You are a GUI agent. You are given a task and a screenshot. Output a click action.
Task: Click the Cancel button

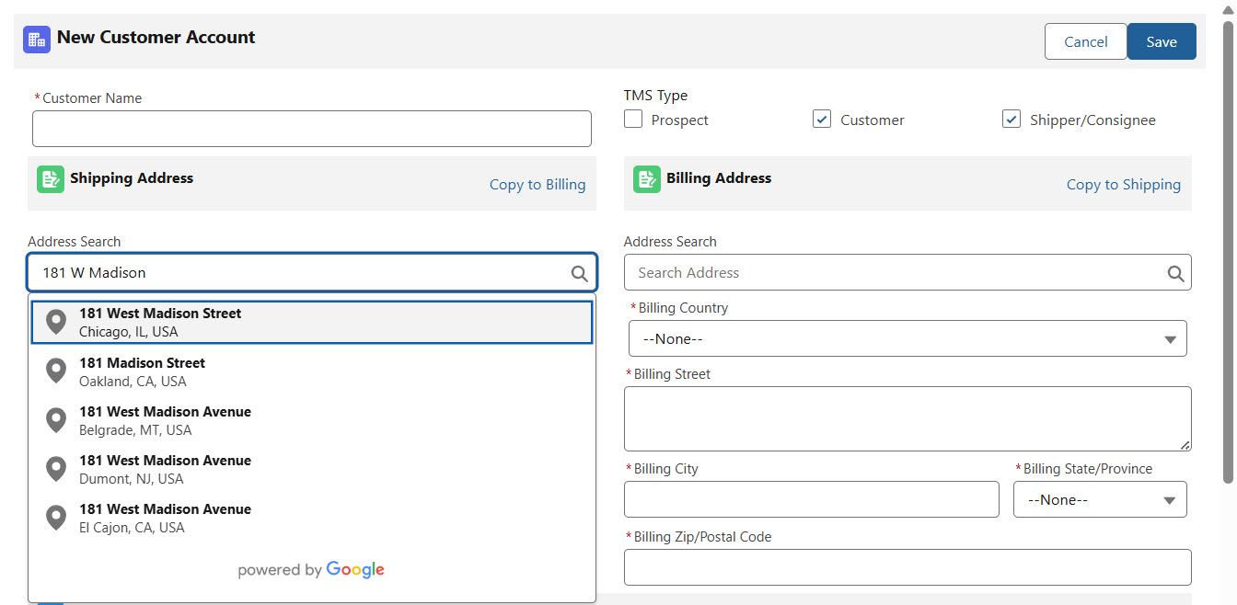pyautogui.click(x=1086, y=41)
